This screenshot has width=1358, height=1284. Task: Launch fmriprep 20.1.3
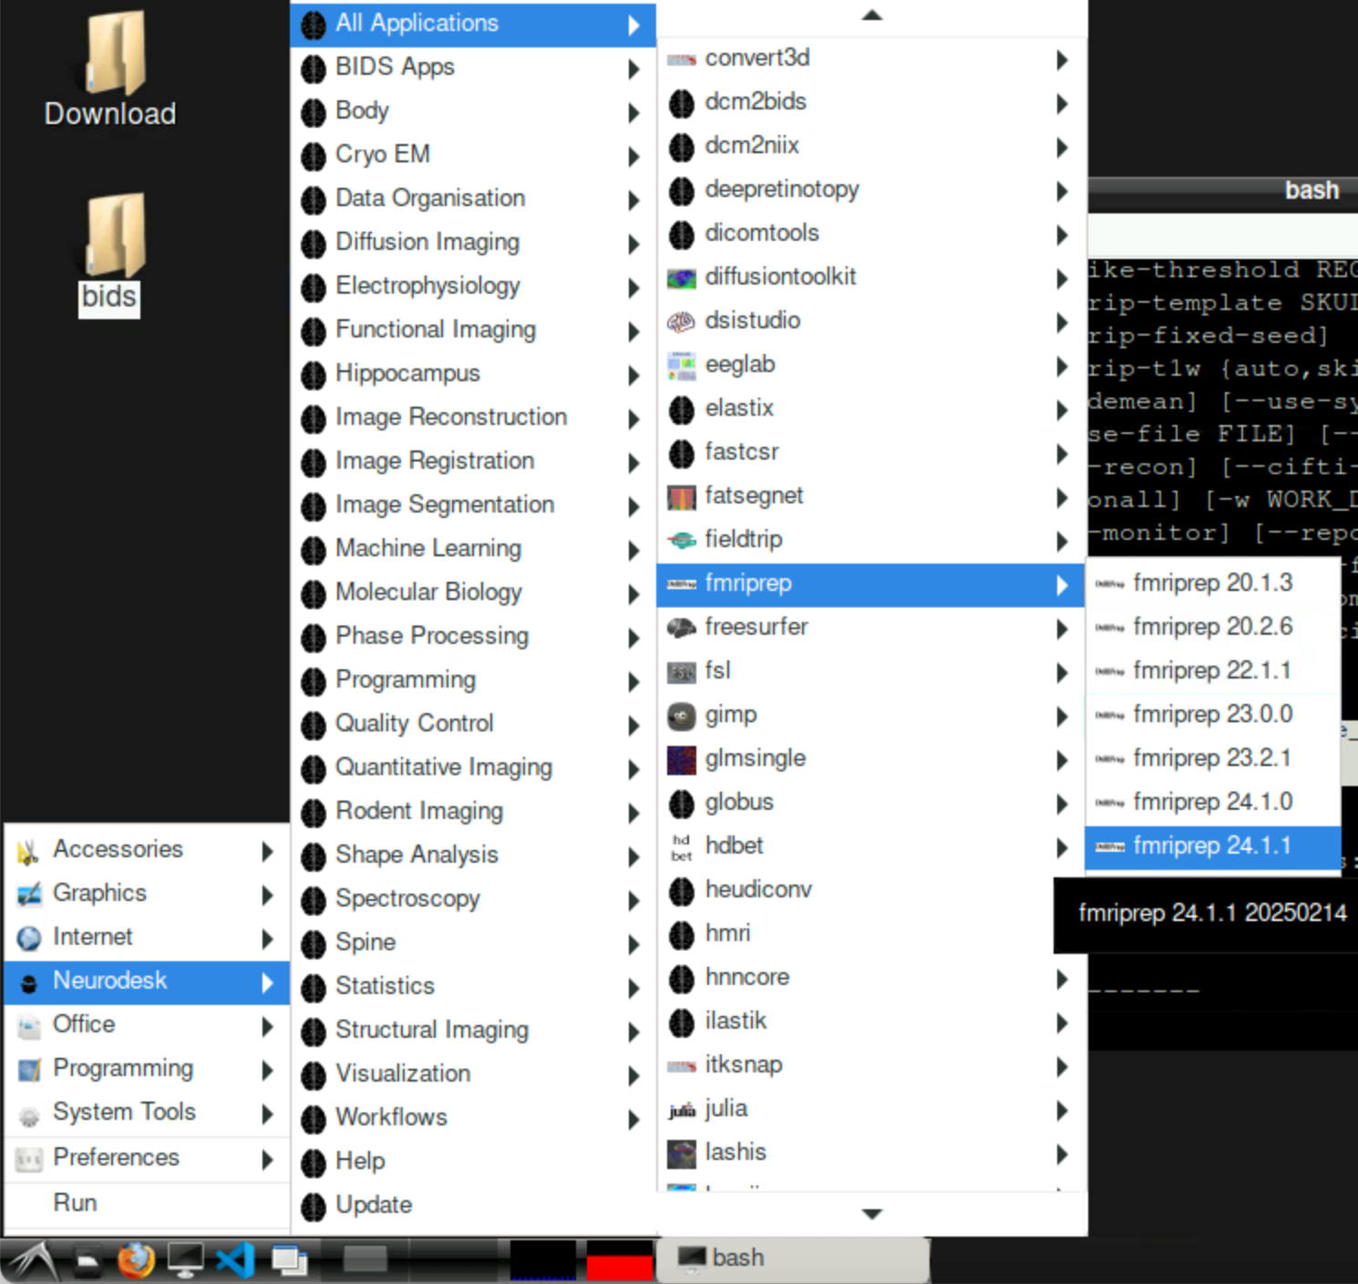click(1212, 584)
